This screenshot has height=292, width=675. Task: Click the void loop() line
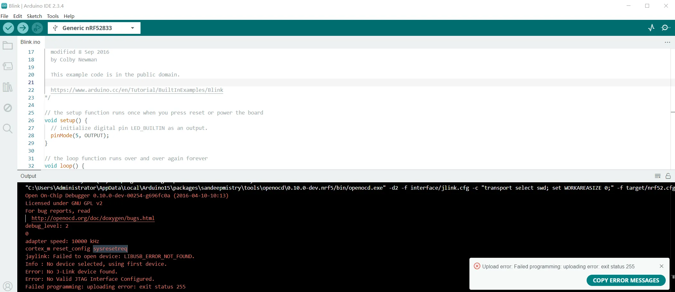click(64, 166)
